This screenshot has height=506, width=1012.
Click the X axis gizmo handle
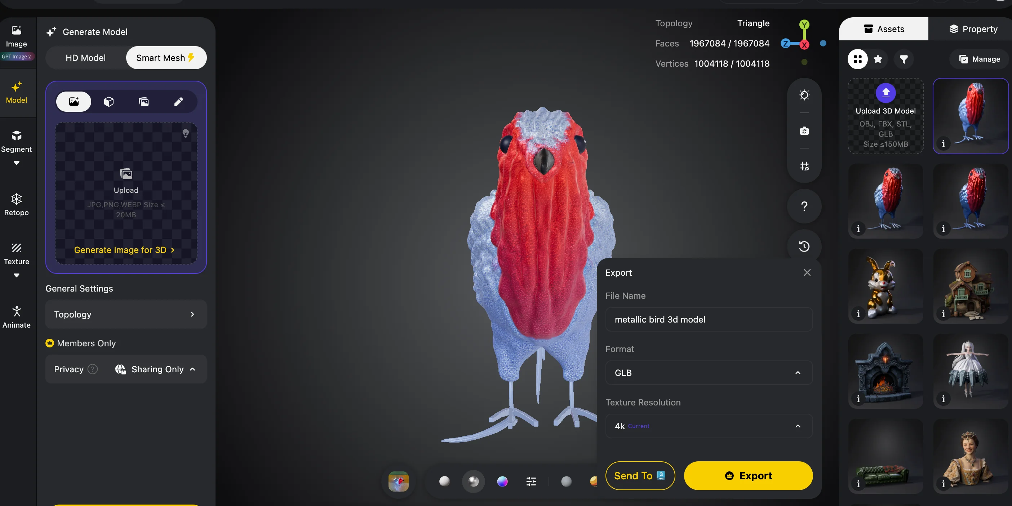(804, 45)
